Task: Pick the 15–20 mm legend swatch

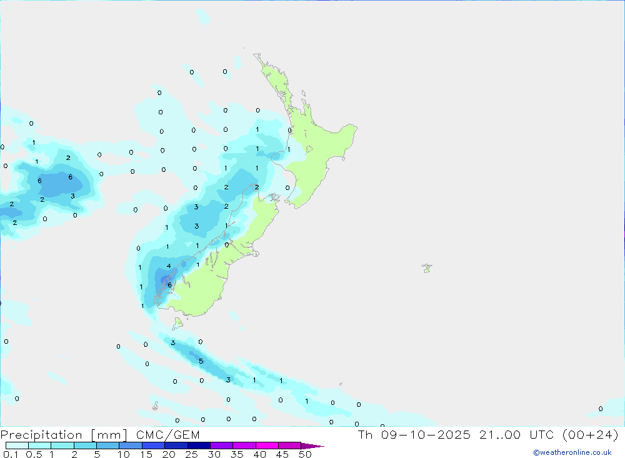Action: pos(154,446)
